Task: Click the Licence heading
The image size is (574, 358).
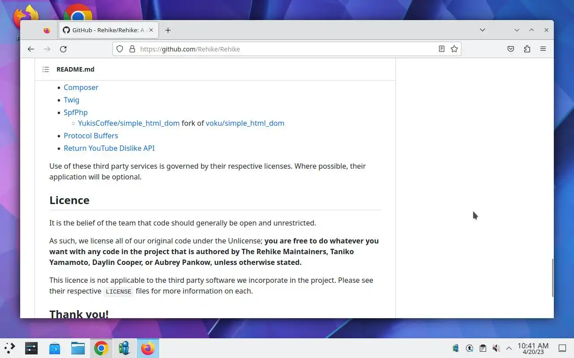Action: [70, 200]
